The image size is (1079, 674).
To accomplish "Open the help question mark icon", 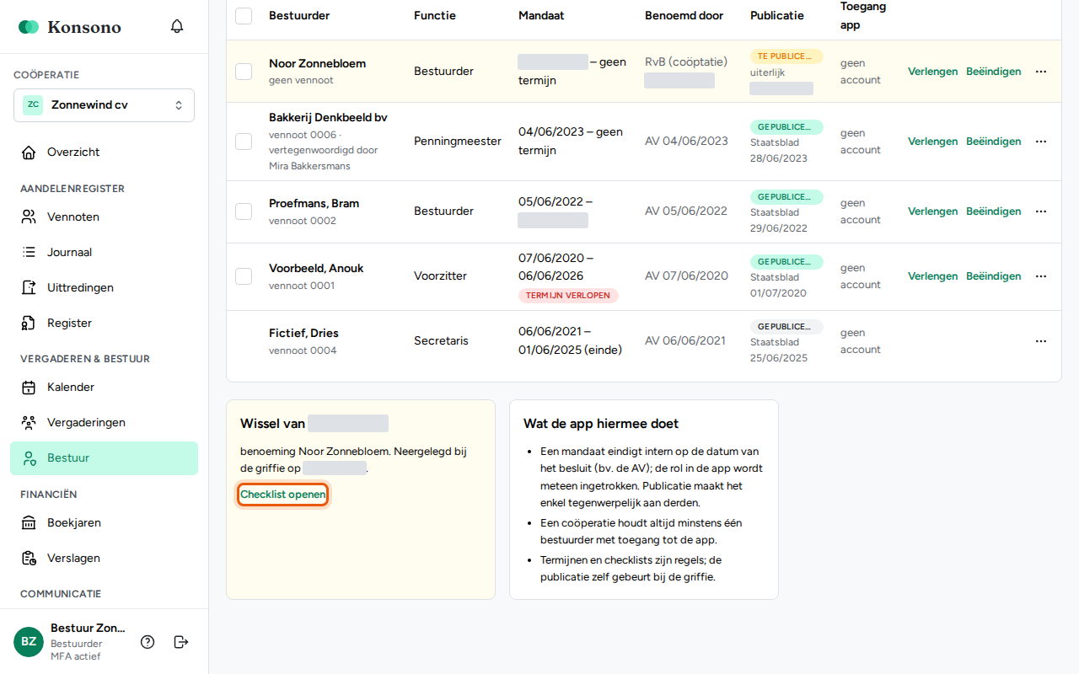I will pos(148,642).
